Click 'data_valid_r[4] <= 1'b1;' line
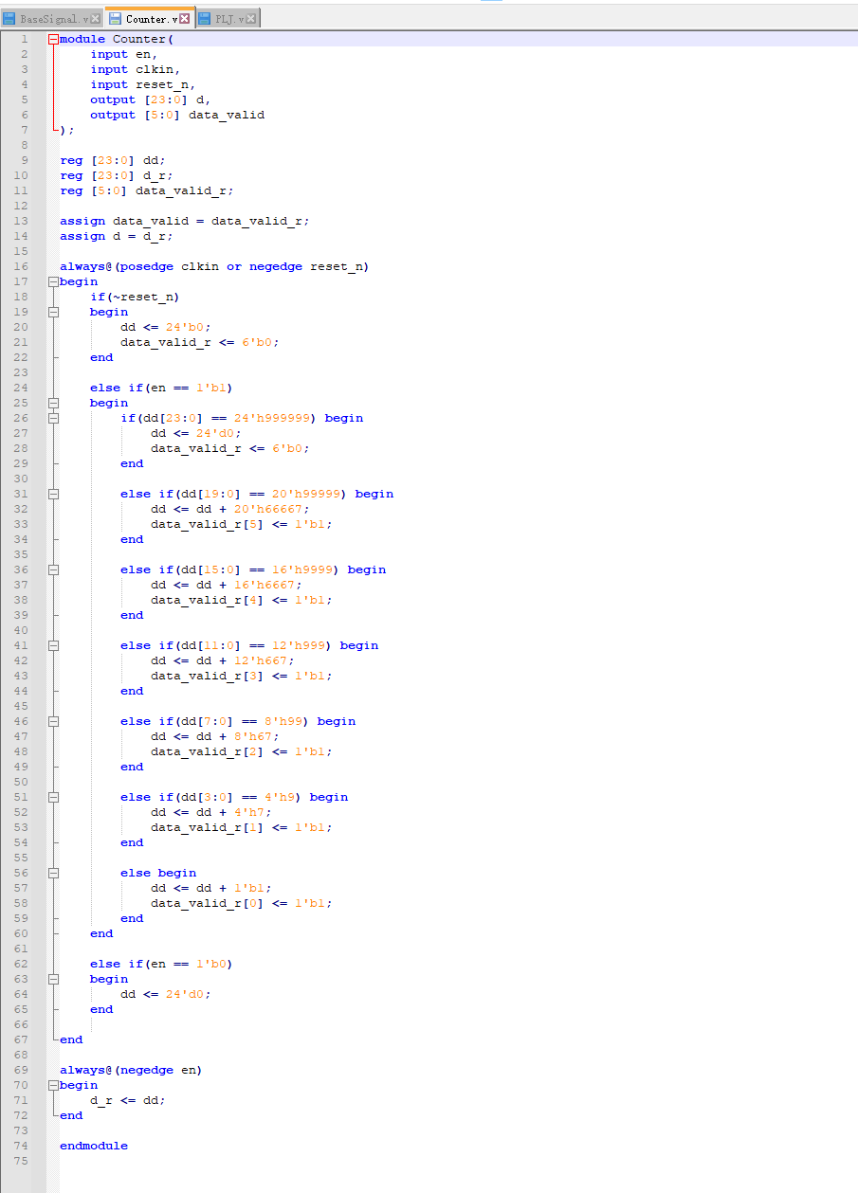Viewport: 858px width, 1193px height. 242,600
